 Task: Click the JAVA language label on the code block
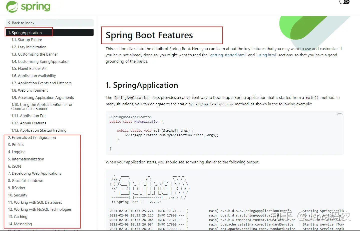coord(339,114)
